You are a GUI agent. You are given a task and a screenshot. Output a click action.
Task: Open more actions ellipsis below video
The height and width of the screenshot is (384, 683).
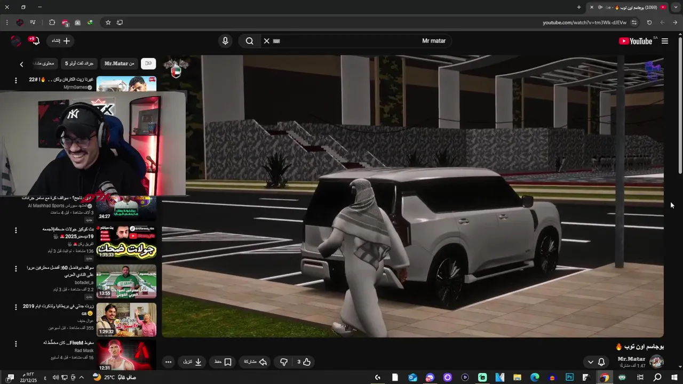[x=169, y=362]
